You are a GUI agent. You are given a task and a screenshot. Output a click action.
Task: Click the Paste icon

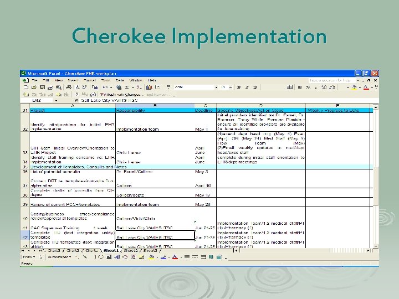pyautogui.click(x=94, y=87)
